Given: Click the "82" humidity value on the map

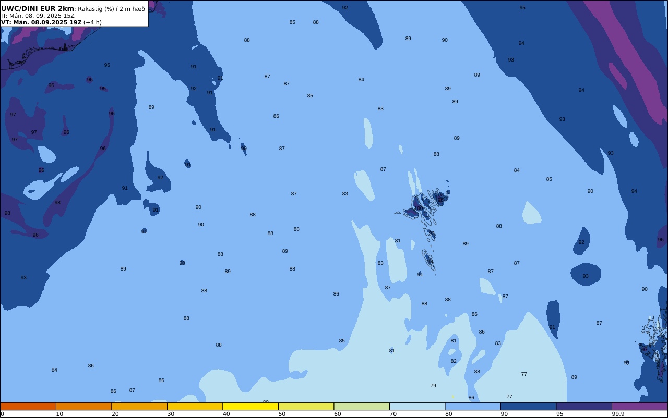Looking at the screenshot, I should [454, 361].
